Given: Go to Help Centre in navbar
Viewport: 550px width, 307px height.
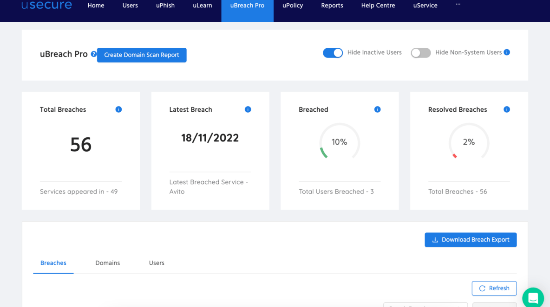Looking at the screenshot, I should [378, 6].
